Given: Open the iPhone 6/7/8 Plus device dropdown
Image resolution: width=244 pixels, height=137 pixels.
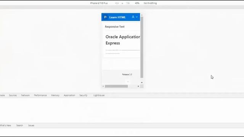Looking at the screenshot, I should click(99, 3).
